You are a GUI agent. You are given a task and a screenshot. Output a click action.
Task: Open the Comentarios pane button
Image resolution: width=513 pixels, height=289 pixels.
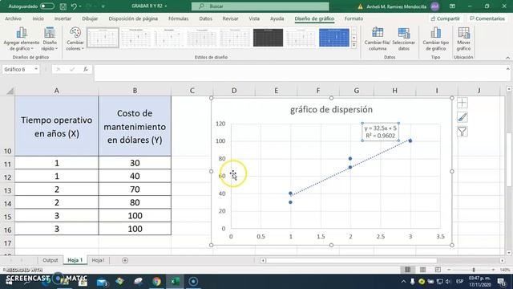487,18
